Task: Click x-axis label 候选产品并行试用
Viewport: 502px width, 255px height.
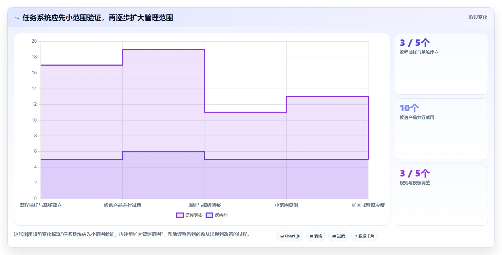Action: pyautogui.click(x=123, y=206)
